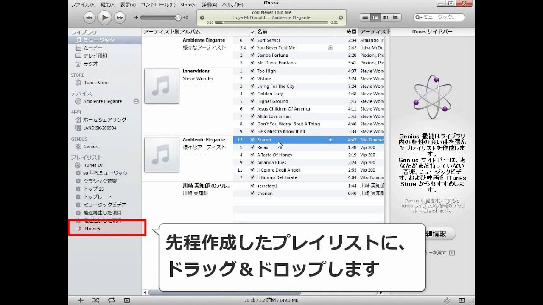Image resolution: width=543 pixels, height=305 pixels.
Task: Switch to grid view
Action: click(x=386, y=17)
